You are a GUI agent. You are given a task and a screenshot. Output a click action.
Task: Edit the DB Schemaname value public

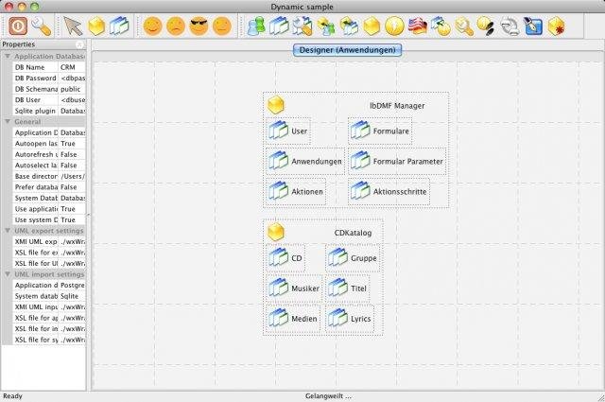point(72,89)
